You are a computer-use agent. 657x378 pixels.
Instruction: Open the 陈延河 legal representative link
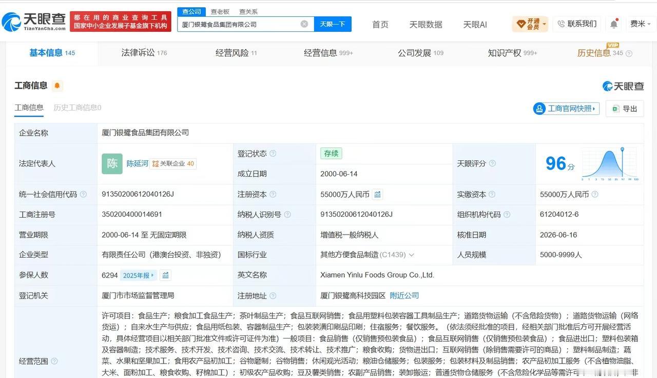point(138,163)
